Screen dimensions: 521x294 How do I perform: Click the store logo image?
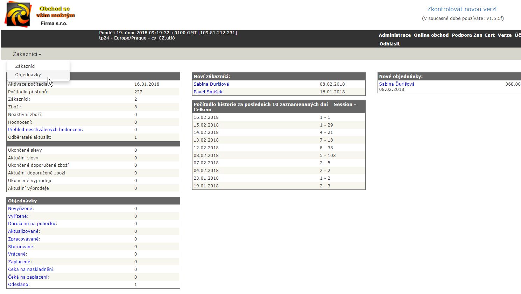[39, 14]
